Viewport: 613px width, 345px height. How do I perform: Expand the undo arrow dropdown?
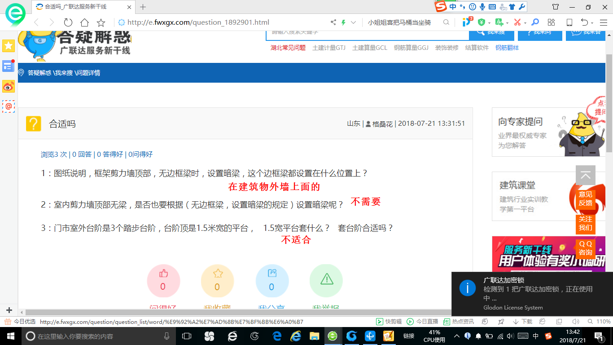coord(592,23)
